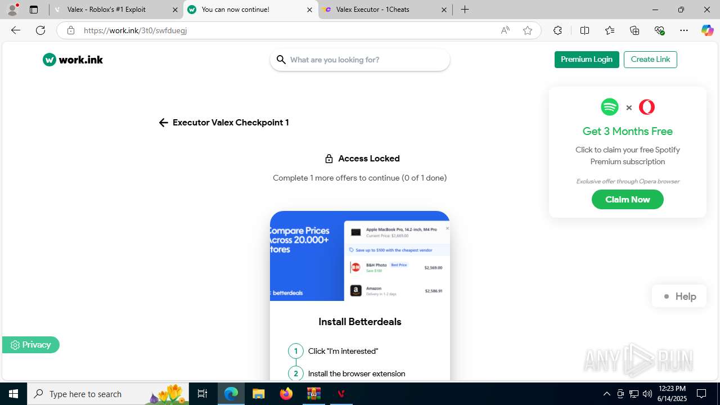Open the Privacy settings button
This screenshot has width=720, height=405.
[x=31, y=345]
